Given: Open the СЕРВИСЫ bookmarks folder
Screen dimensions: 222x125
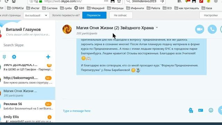Looking at the screenshot, I should (x=15, y=8).
